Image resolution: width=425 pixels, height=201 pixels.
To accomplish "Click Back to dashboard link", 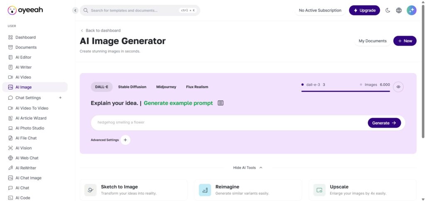I will tap(100, 31).
